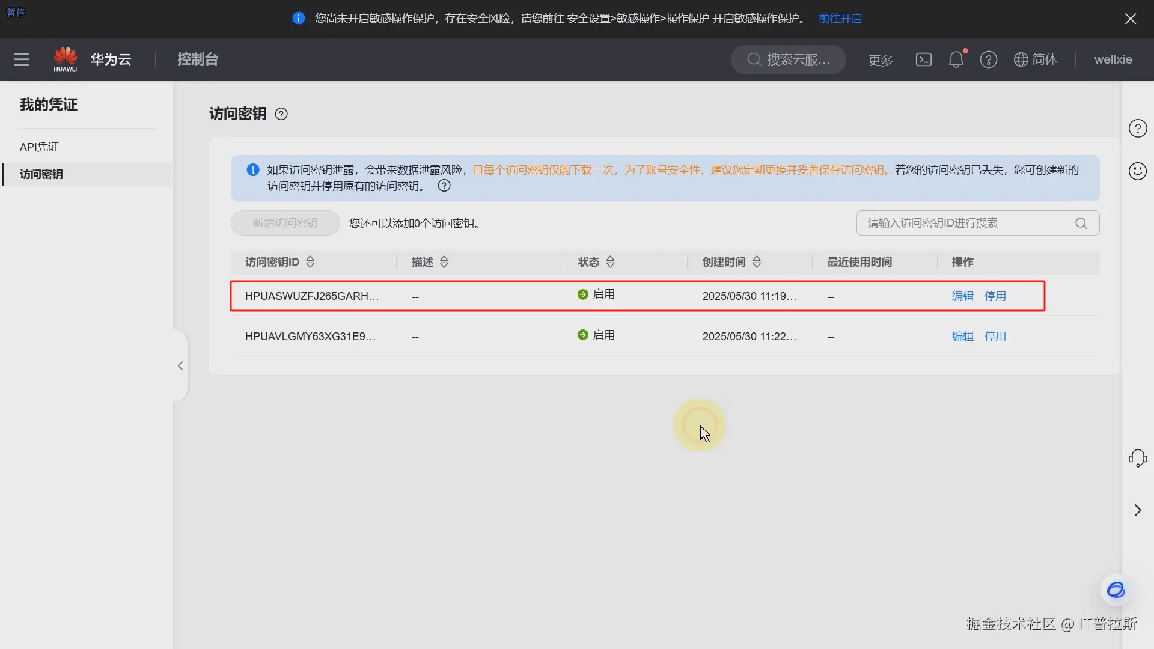Sort by 访问密钥ID column

pos(310,262)
